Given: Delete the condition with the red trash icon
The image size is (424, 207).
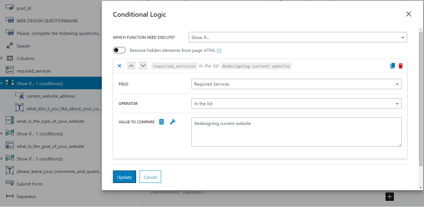Looking at the screenshot, I should [x=401, y=66].
